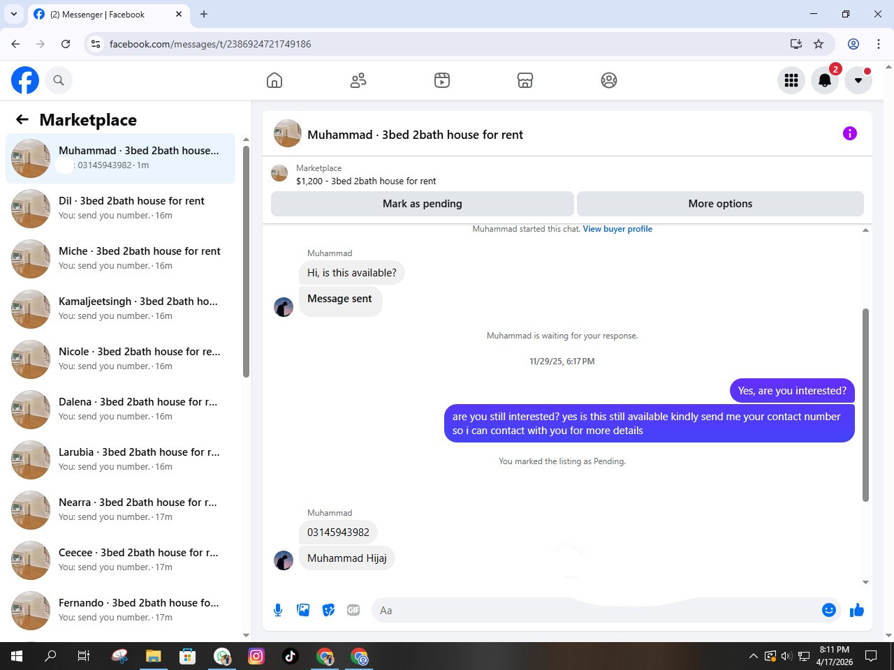Click More options button
The width and height of the screenshot is (894, 670).
720,204
